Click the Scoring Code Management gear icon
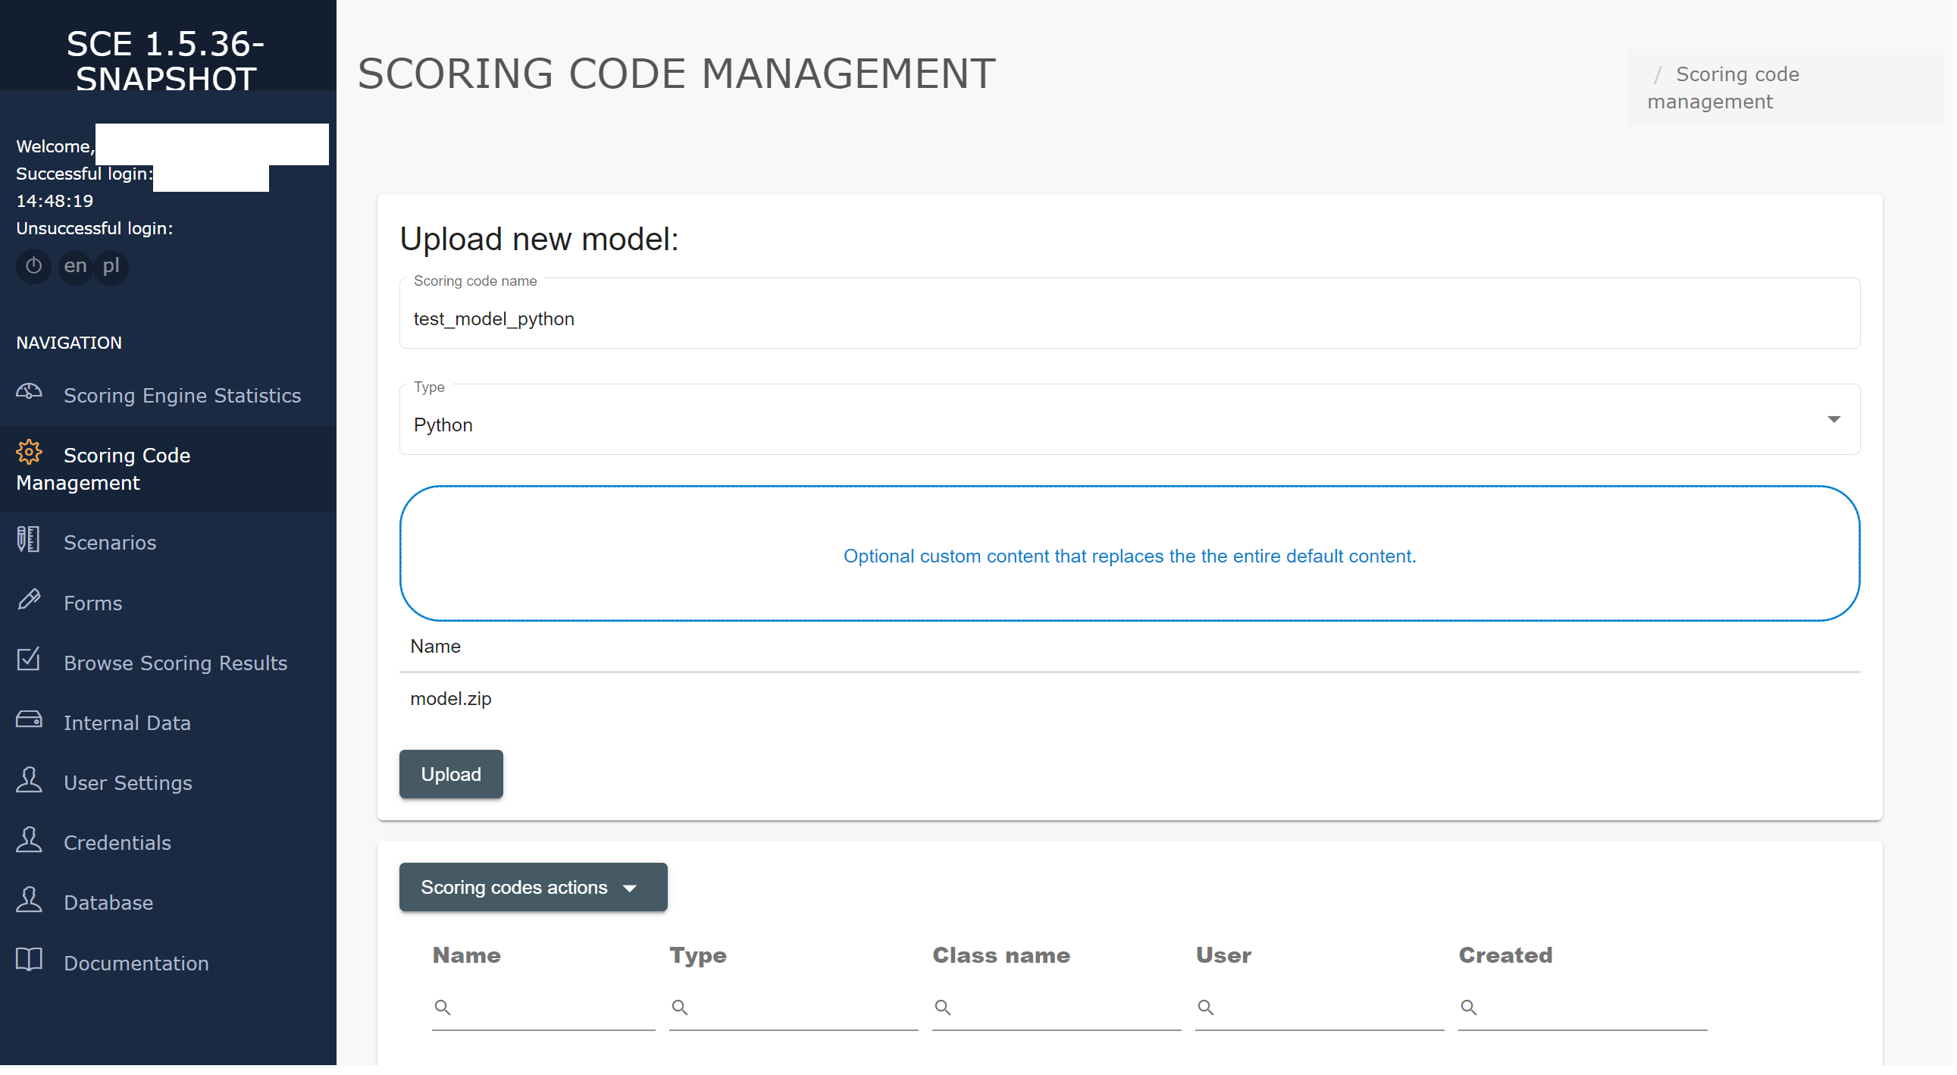 click(29, 453)
